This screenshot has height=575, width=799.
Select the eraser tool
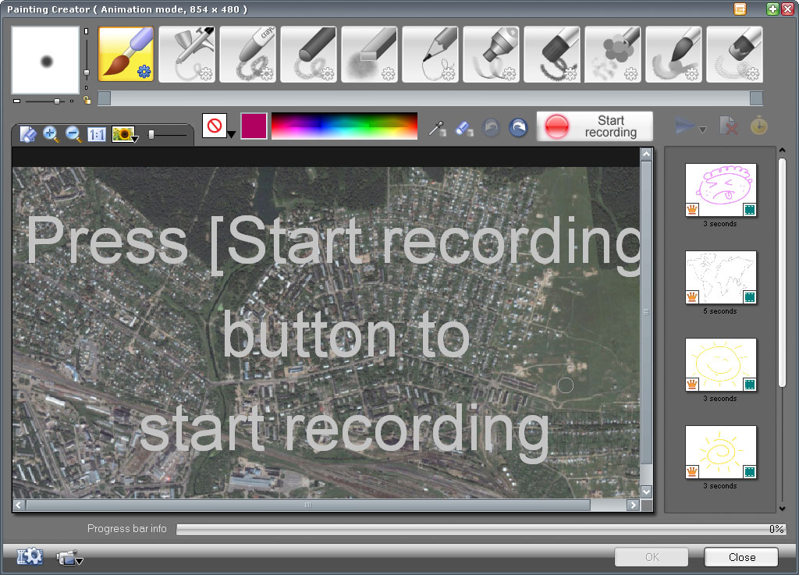[x=463, y=128]
